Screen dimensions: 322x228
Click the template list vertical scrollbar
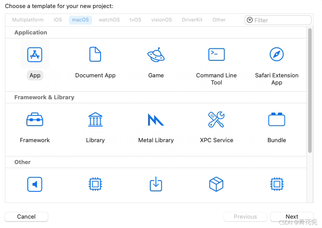(310, 90)
